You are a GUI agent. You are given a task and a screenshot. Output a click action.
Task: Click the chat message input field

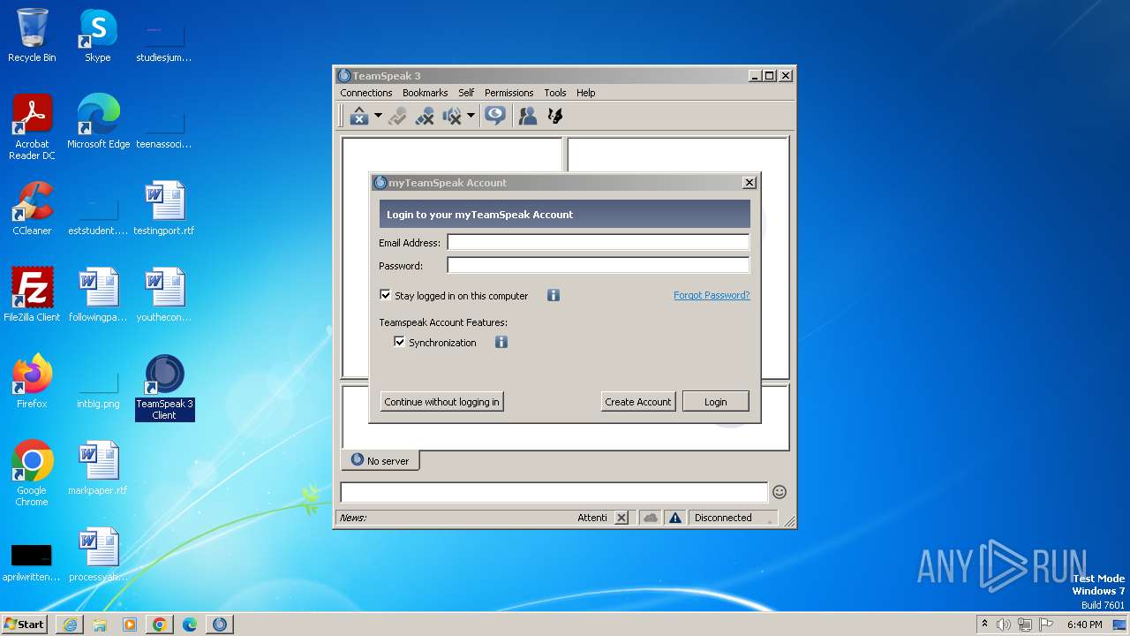tap(554, 492)
